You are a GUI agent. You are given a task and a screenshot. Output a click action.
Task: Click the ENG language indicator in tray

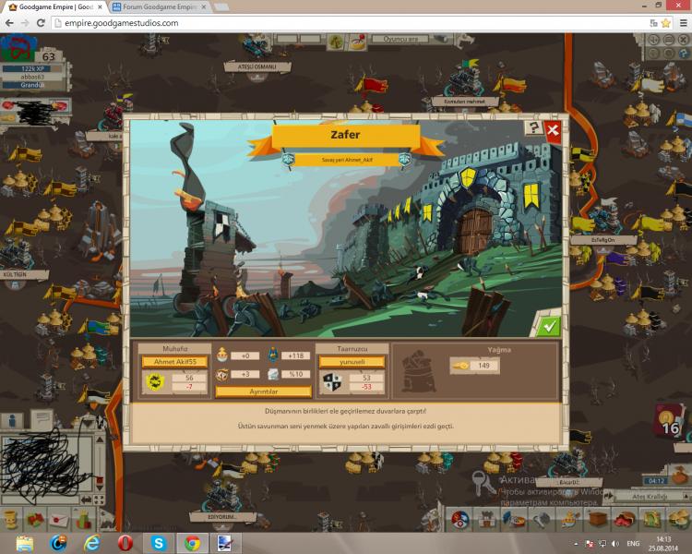(633, 544)
